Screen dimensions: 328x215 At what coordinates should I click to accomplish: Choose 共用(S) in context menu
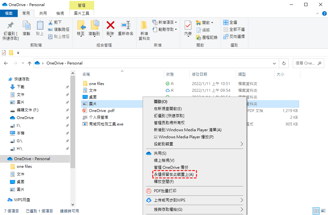tap(160, 153)
